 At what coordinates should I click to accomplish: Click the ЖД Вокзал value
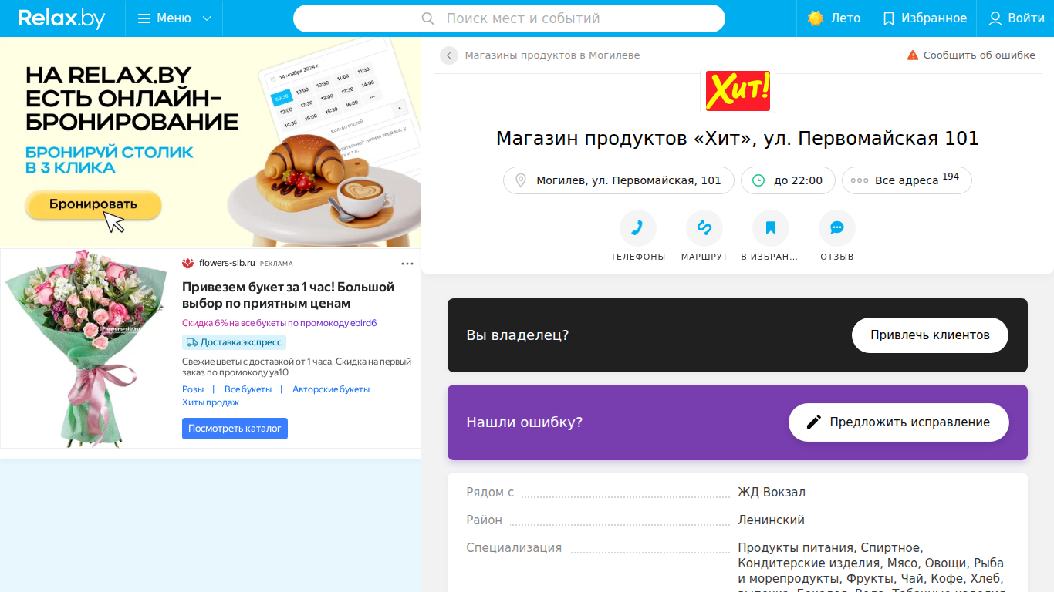coord(772,493)
